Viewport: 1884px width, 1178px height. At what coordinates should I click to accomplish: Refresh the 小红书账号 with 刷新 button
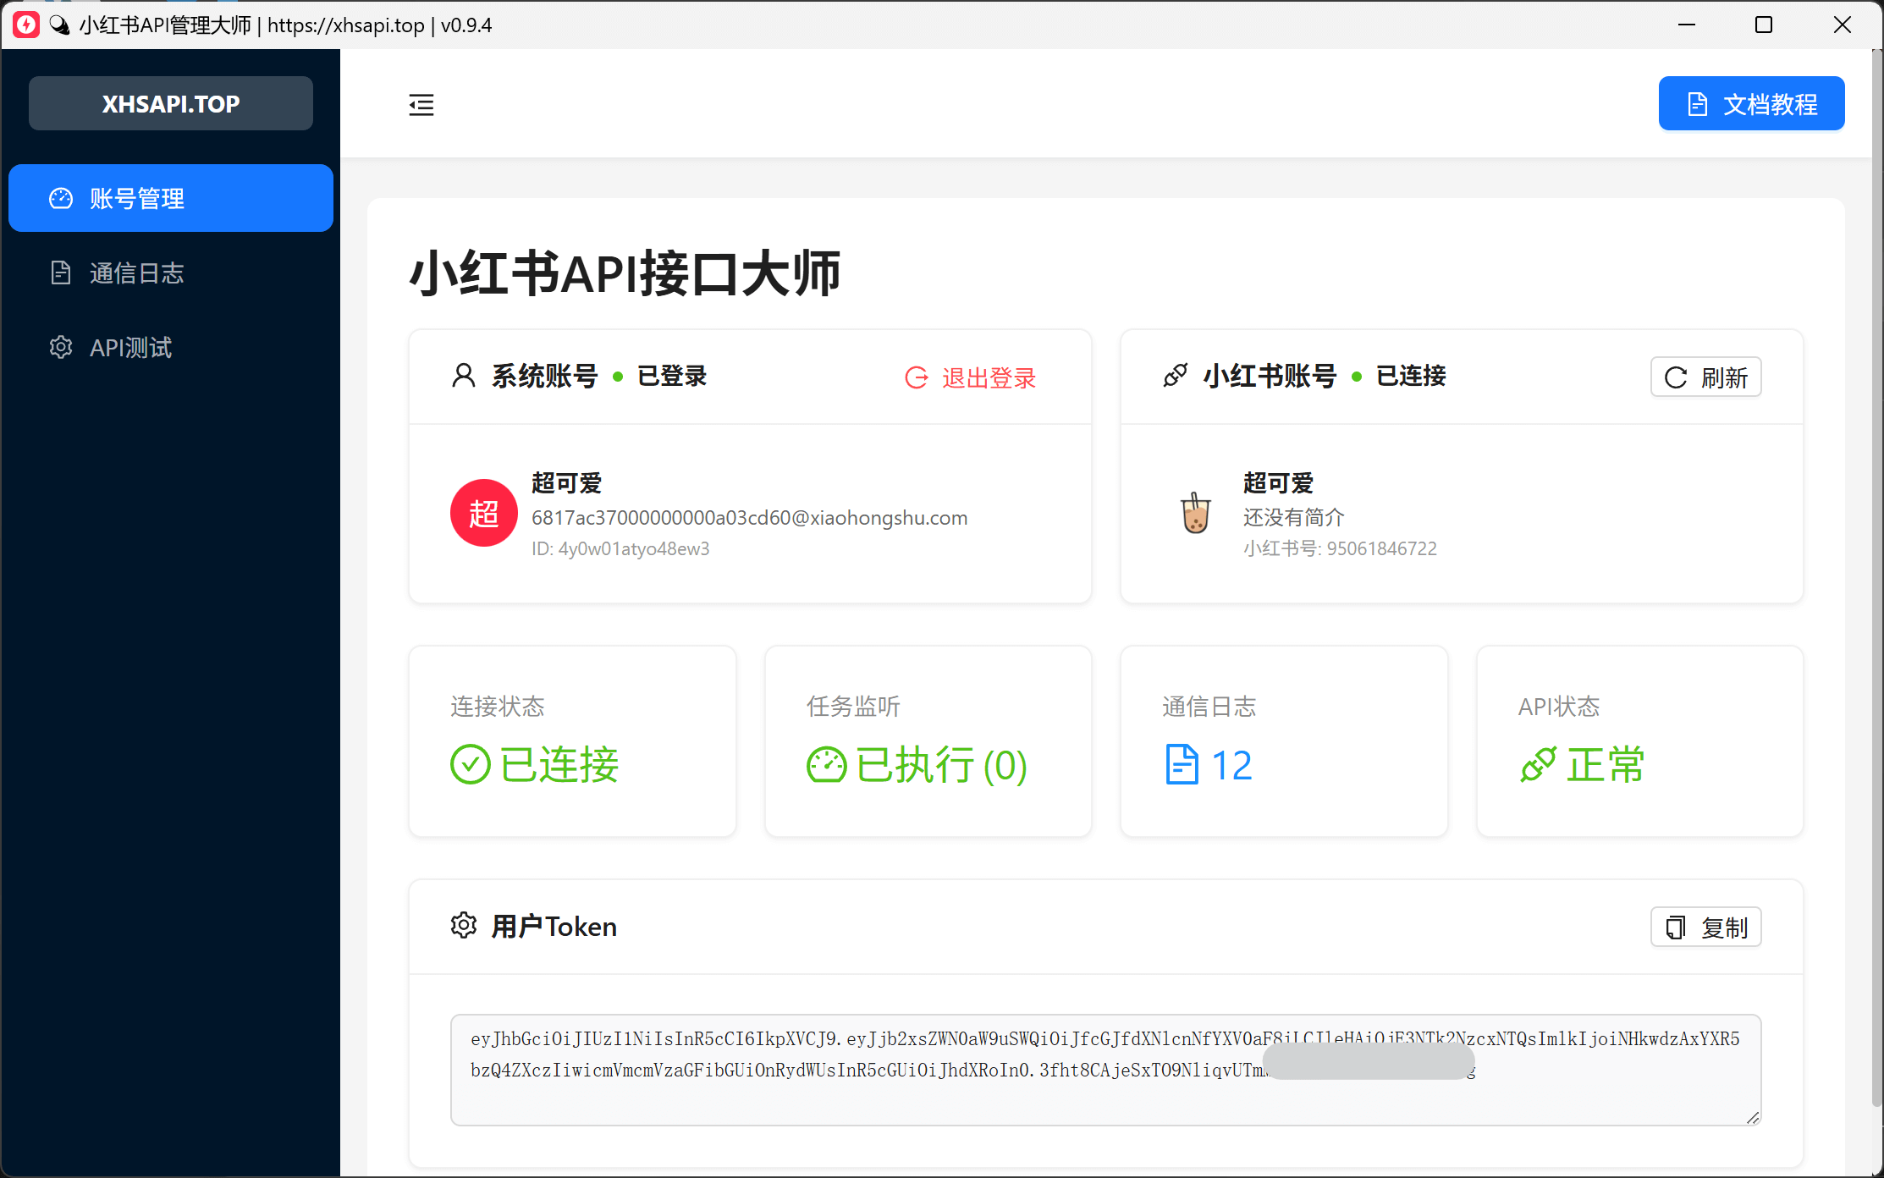(1705, 377)
